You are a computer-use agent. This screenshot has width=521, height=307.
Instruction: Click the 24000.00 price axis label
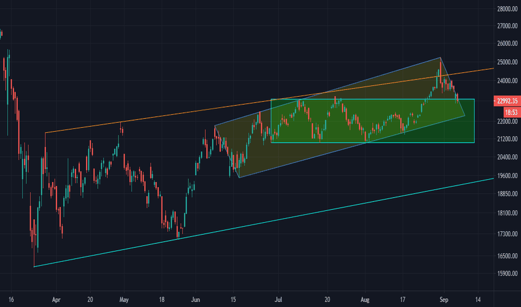click(507, 80)
